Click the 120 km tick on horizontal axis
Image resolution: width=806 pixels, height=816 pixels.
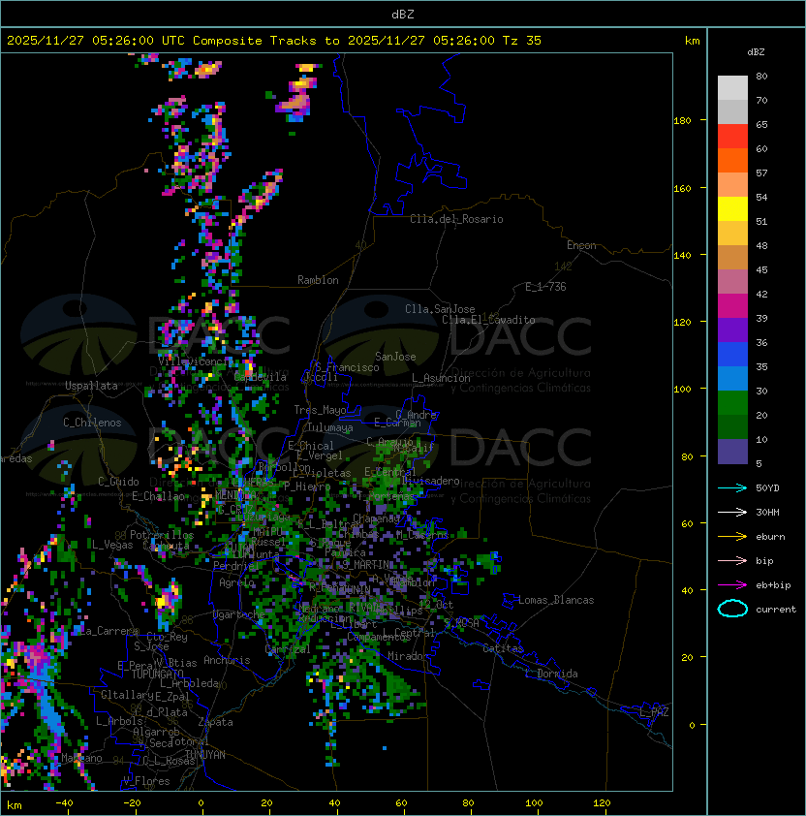coord(602,803)
